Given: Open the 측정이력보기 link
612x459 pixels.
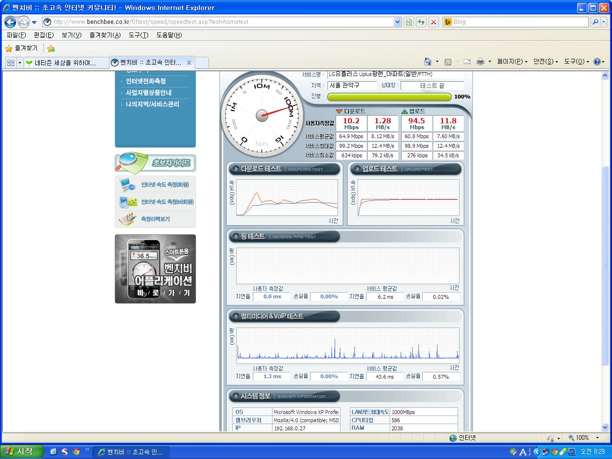Looking at the screenshot, I should [155, 219].
